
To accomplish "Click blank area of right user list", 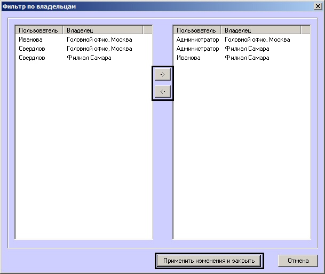I will 242,151.
